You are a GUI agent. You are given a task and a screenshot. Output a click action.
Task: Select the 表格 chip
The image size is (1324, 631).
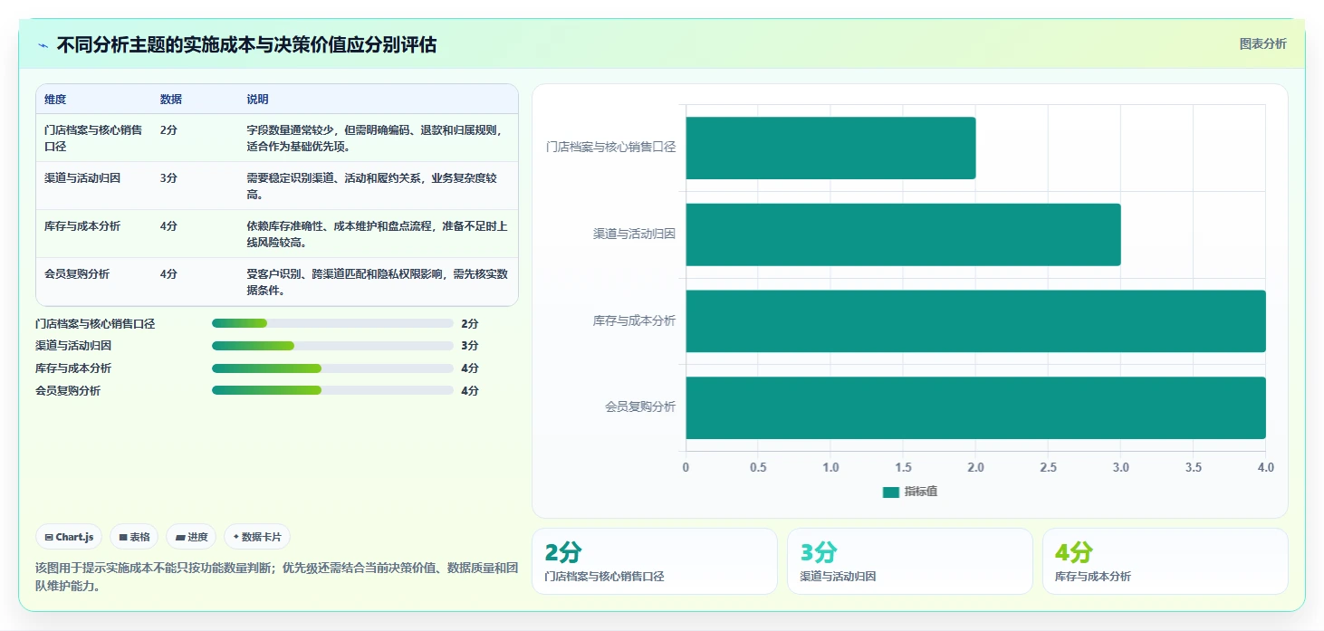tap(134, 537)
